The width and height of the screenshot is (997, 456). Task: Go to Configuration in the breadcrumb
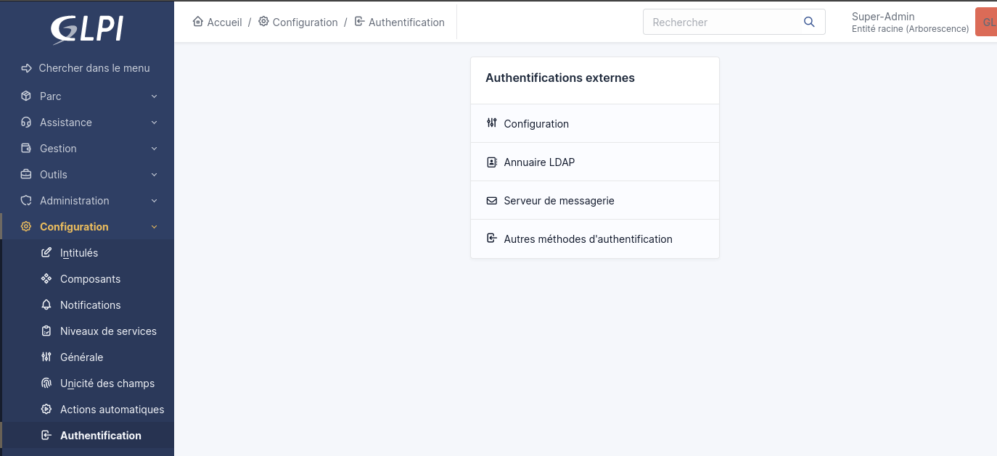(305, 22)
